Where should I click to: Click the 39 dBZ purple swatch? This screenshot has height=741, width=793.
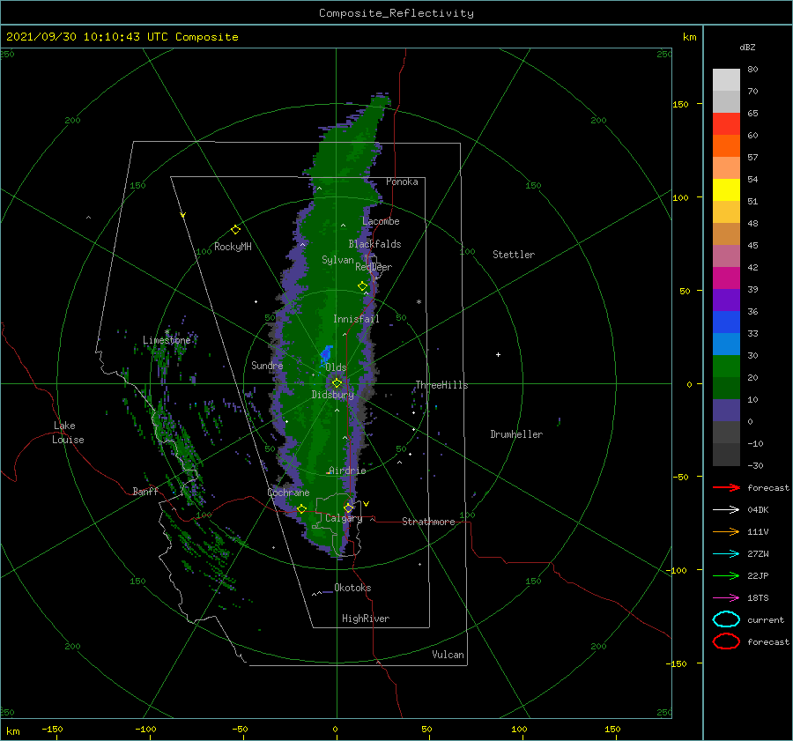pyautogui.click(x=726, y=300)
